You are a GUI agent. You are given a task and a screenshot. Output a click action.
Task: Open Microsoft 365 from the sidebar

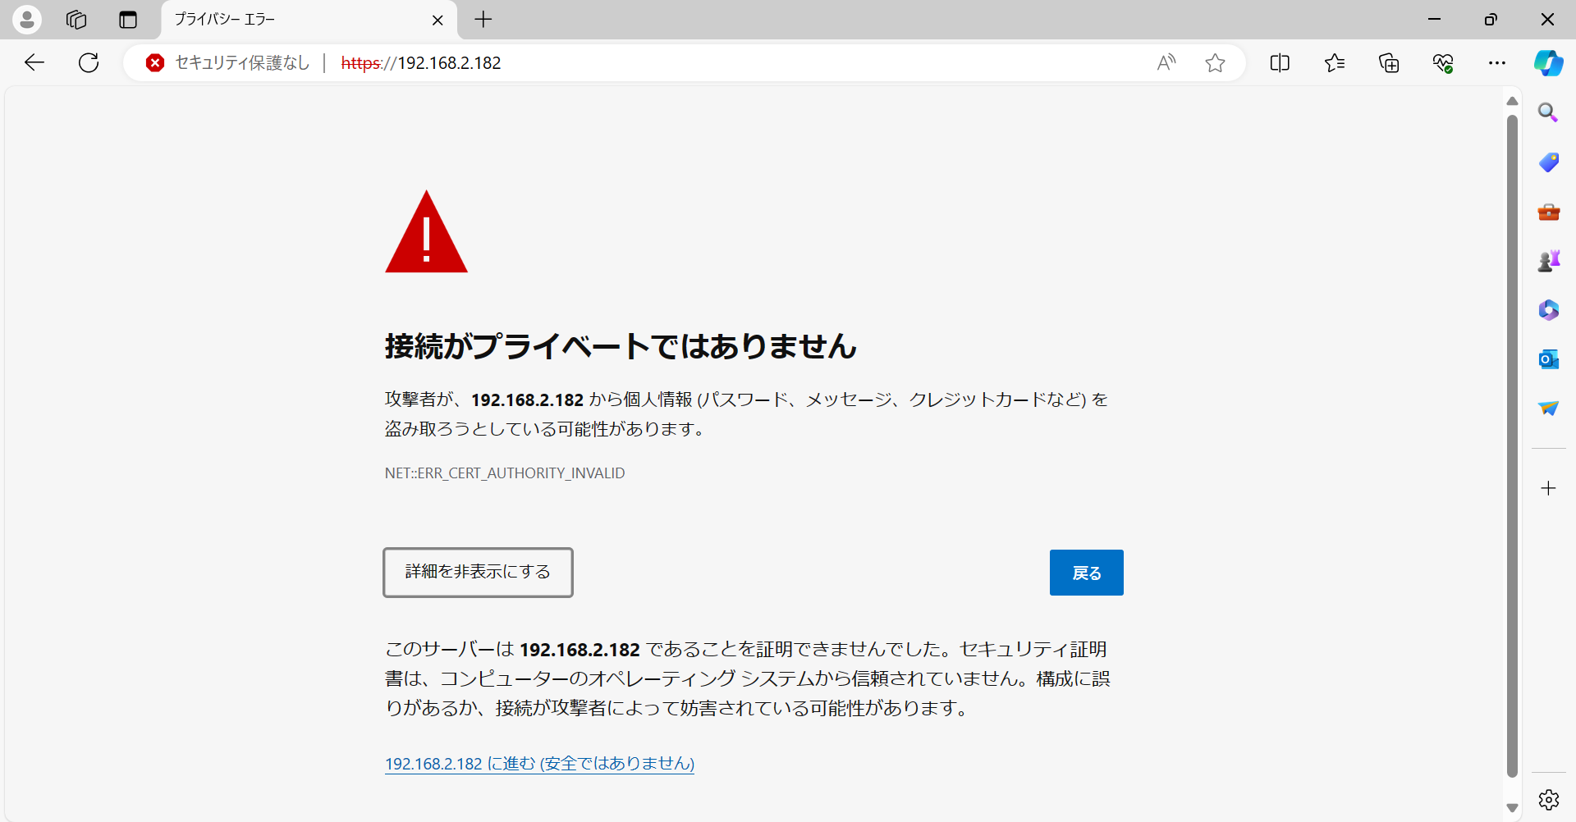coord(1548,310)
